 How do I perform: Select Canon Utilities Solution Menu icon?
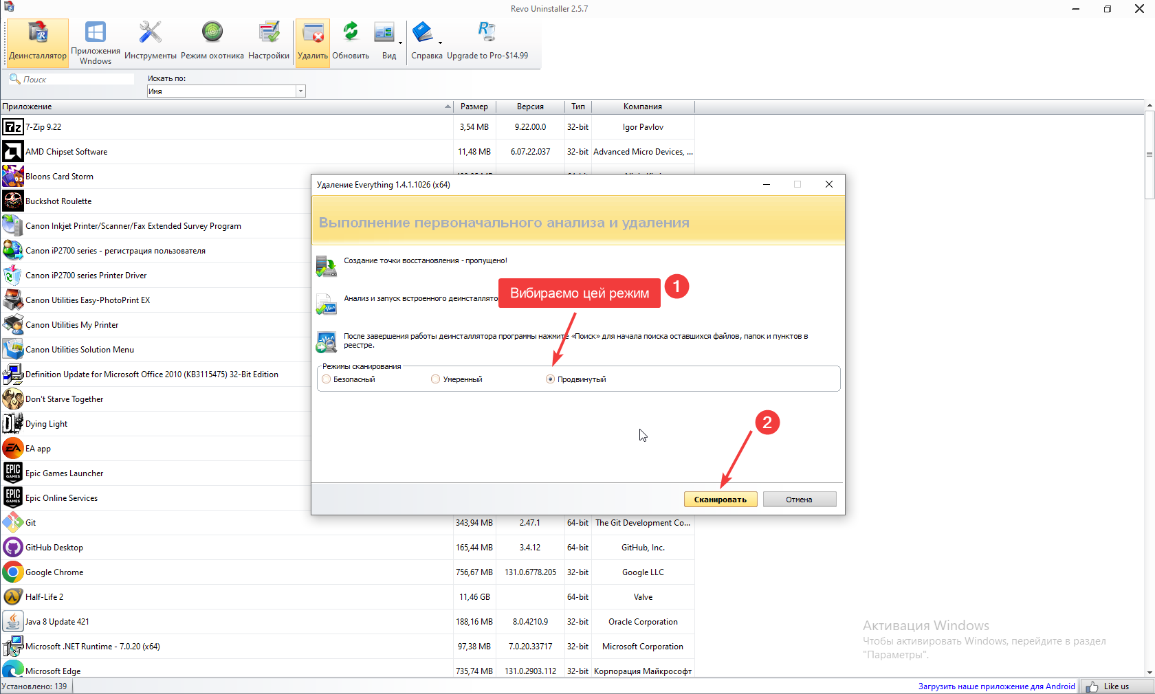tap(13, 350)
